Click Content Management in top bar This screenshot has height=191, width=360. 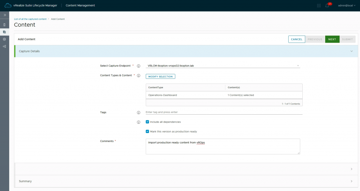pos(80,5)
